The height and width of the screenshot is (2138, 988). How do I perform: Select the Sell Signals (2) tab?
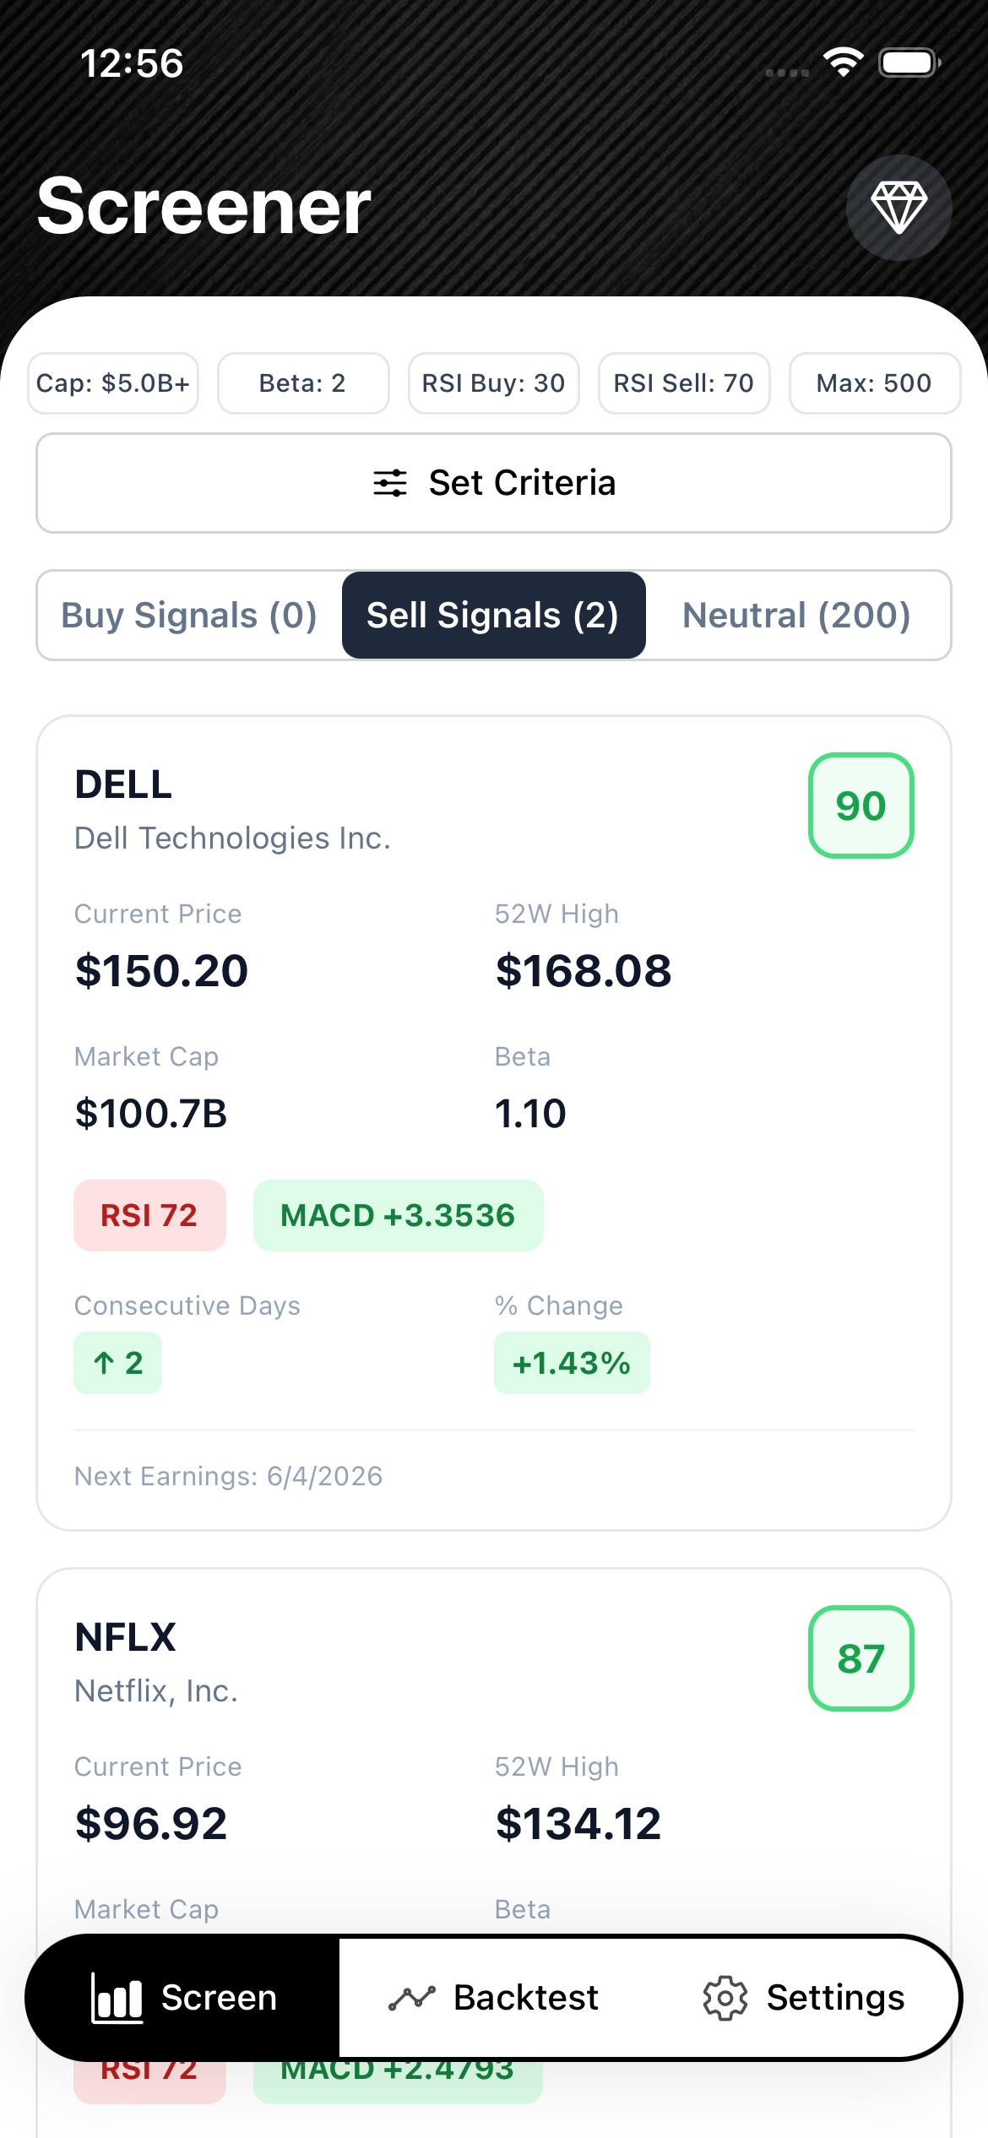[493, 615]
